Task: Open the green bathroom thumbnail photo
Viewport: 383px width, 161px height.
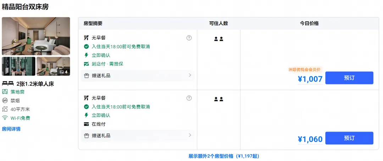Action: (x=18, y=66)
